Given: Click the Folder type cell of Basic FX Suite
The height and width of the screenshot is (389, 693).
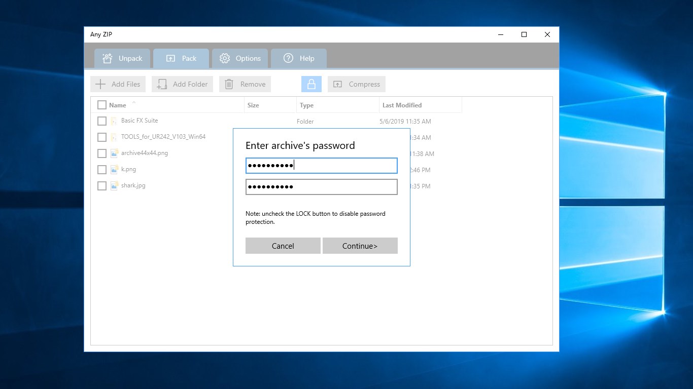Looking at the screenshot, I should pos(305,122).
